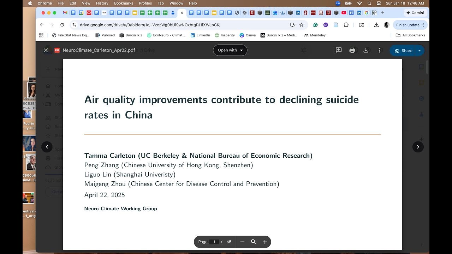The image size is (452, 254).
Task: Click the red PDF file type icon
Action: 57,50
